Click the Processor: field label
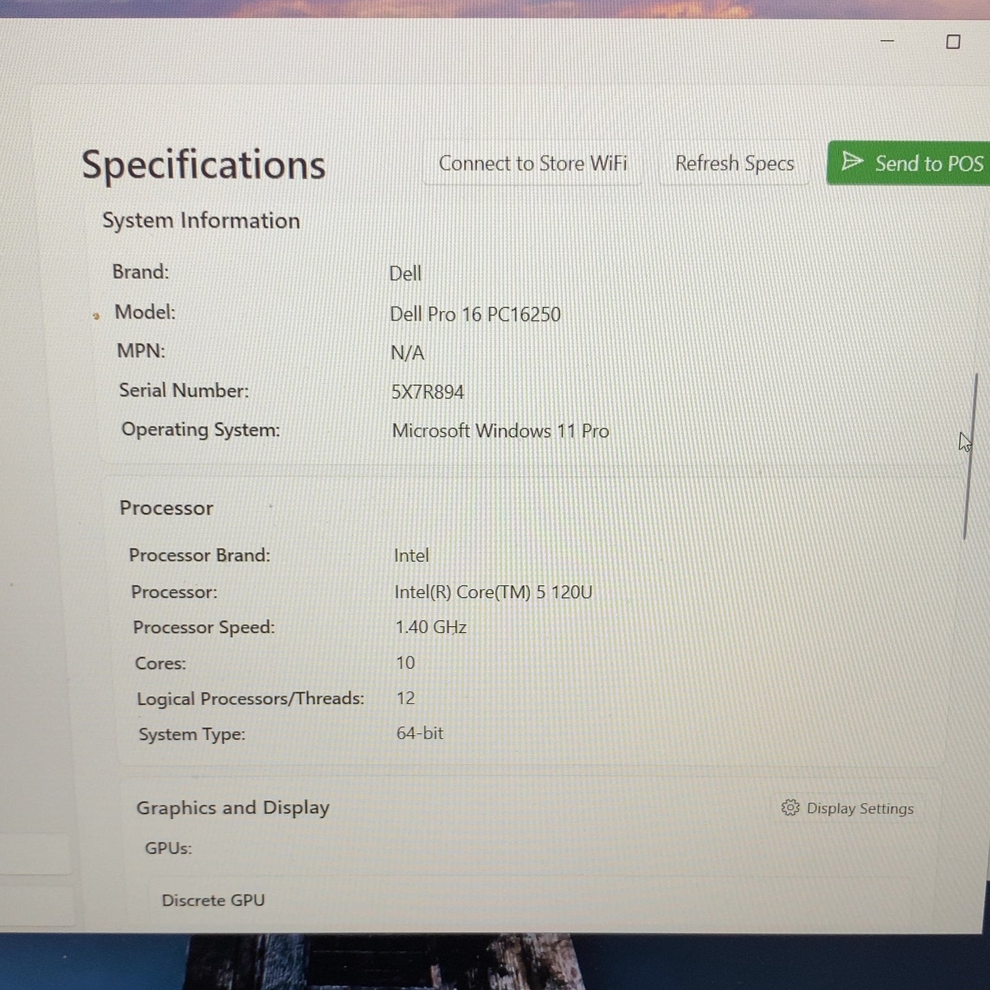This screenshot has height=990, width=990. [174, 592]
